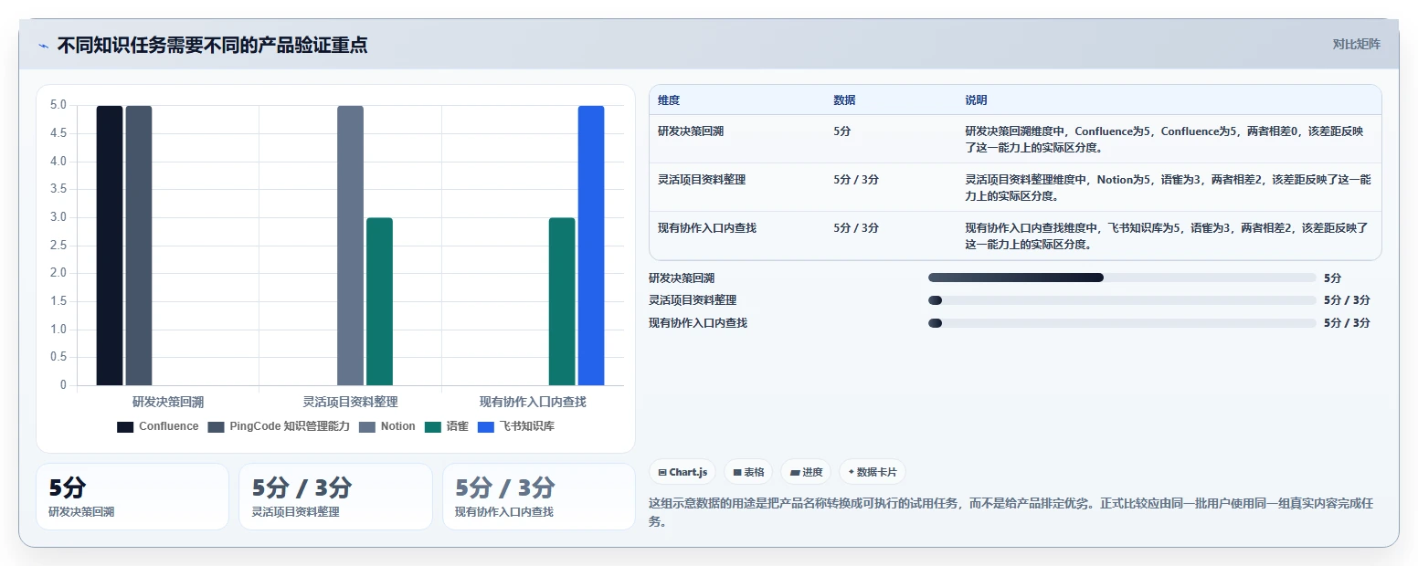Click the 数据卡片 tag

click(872, 472)
